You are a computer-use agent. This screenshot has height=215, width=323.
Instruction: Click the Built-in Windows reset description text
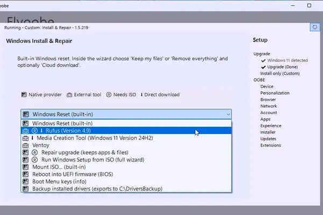point(123,62)
